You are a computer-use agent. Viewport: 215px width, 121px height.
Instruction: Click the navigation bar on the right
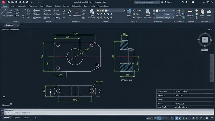212,68
